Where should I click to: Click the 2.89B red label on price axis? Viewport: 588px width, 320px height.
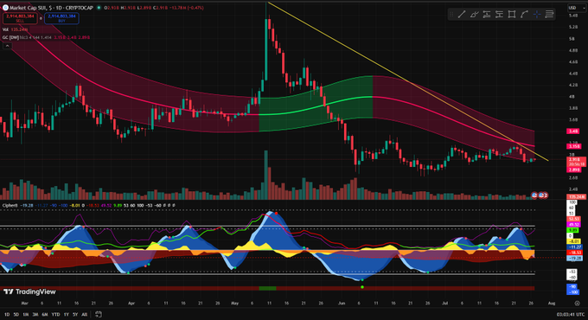[x=574, y=170]
